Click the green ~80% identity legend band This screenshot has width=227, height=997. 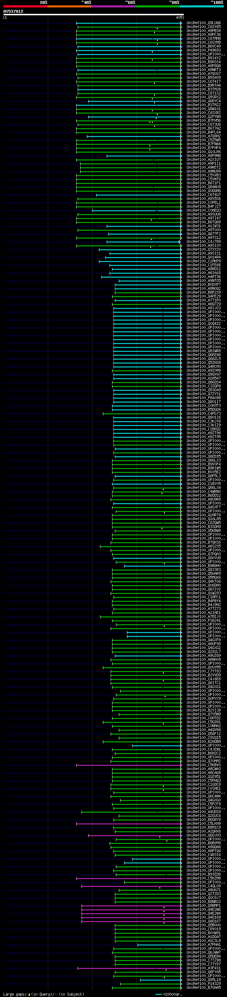click(x=157, y=6)
